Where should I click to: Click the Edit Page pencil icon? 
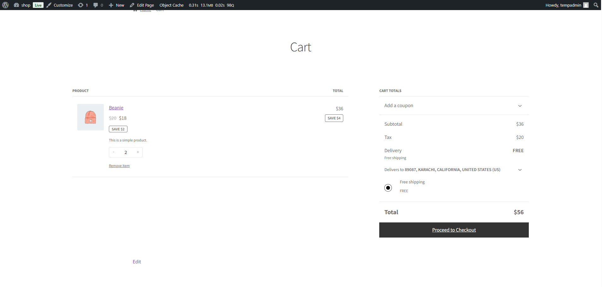132,5
